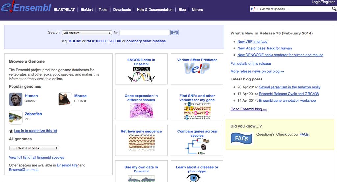Click the Mouse genome picture

pos(65,99)
